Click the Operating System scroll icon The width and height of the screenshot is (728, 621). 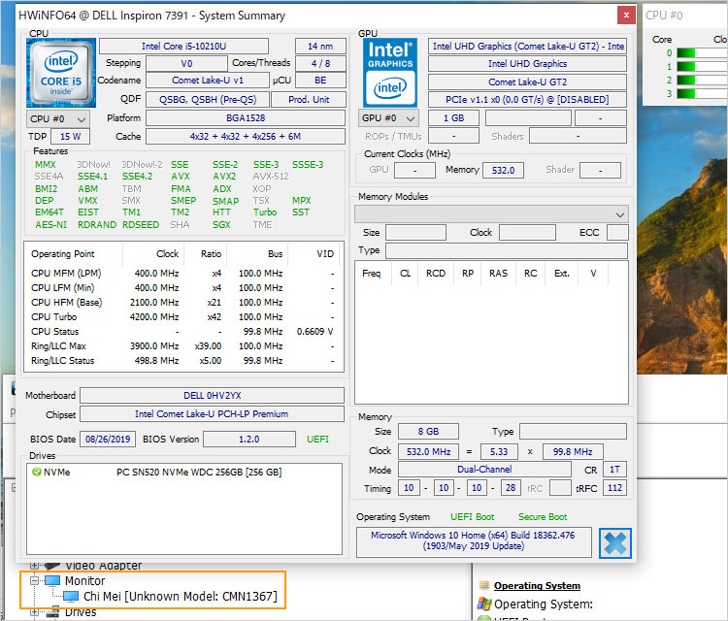(x=483, y=585)
